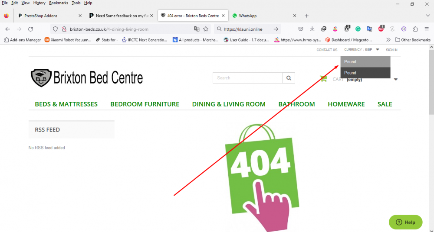Open the Firefox View button
Image resolution: width=434 pixels, height=232 pixels.
click(6, 16)
